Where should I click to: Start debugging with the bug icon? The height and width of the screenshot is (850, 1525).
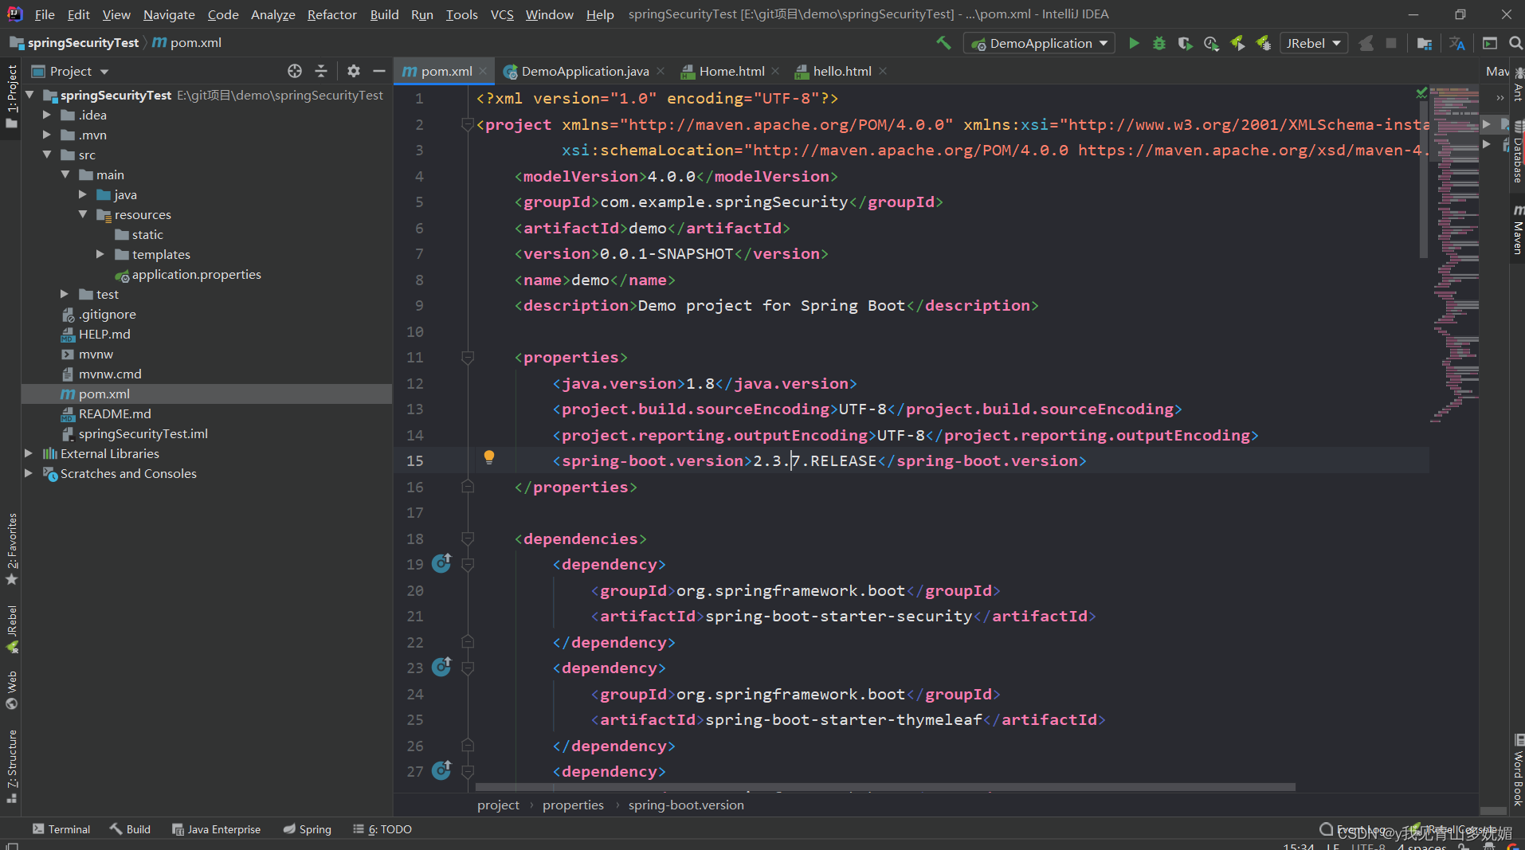[1159, 43]
